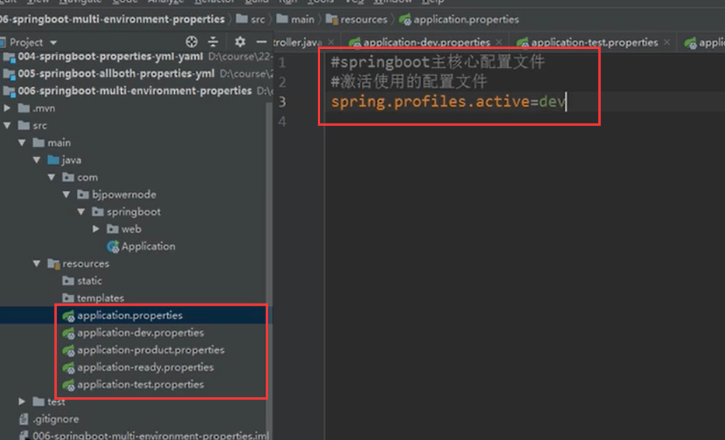Image resolution: width=725 pixels, height=440 pixels.
Task: Click application.properties breadcrumb
Action: [466, 19]
